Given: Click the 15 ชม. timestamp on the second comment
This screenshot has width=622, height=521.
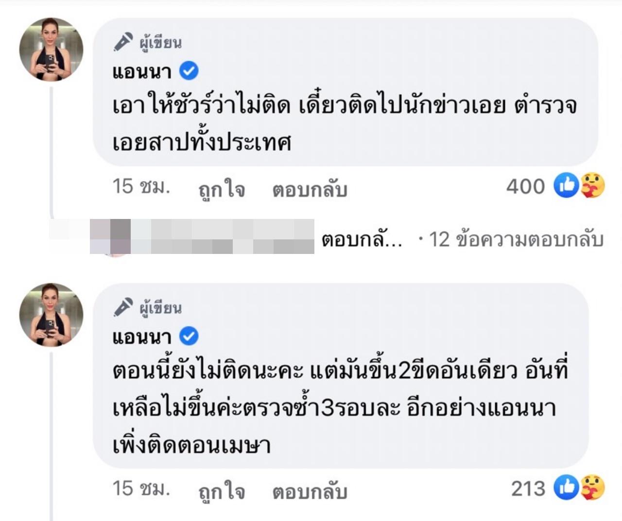Looking at the screenshot, I should point(141,488).
